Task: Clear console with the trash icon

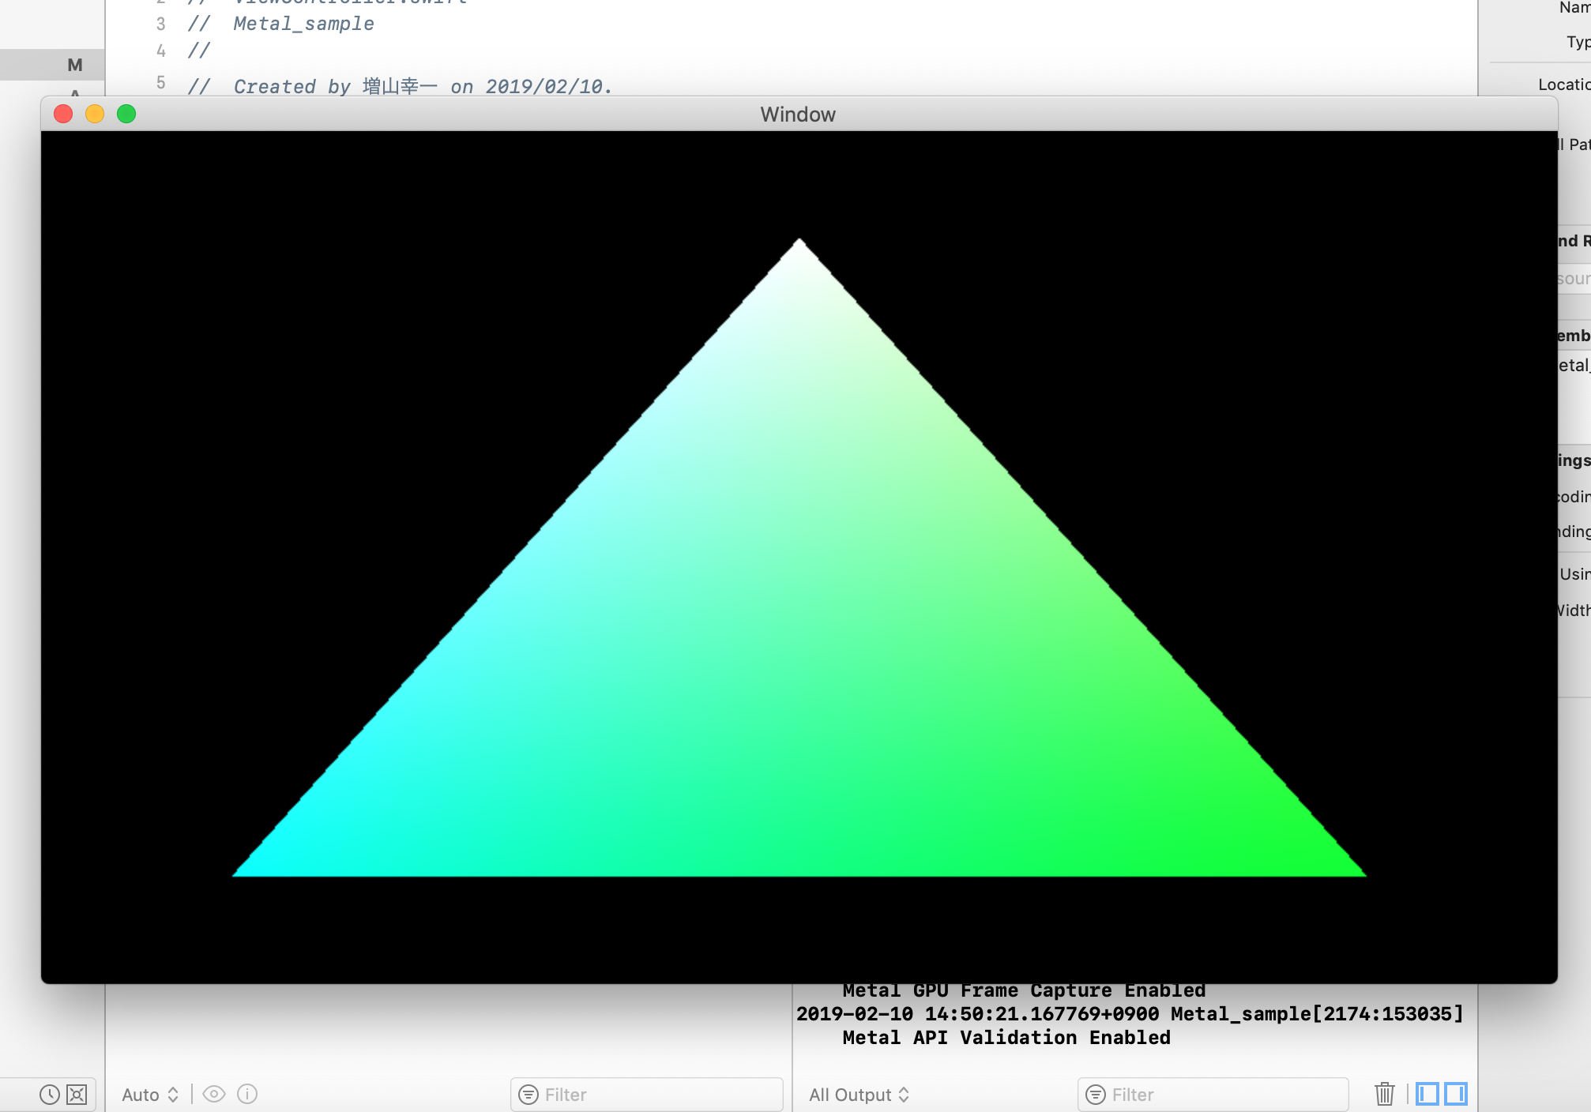Action: click(x=1385, y=1094)
